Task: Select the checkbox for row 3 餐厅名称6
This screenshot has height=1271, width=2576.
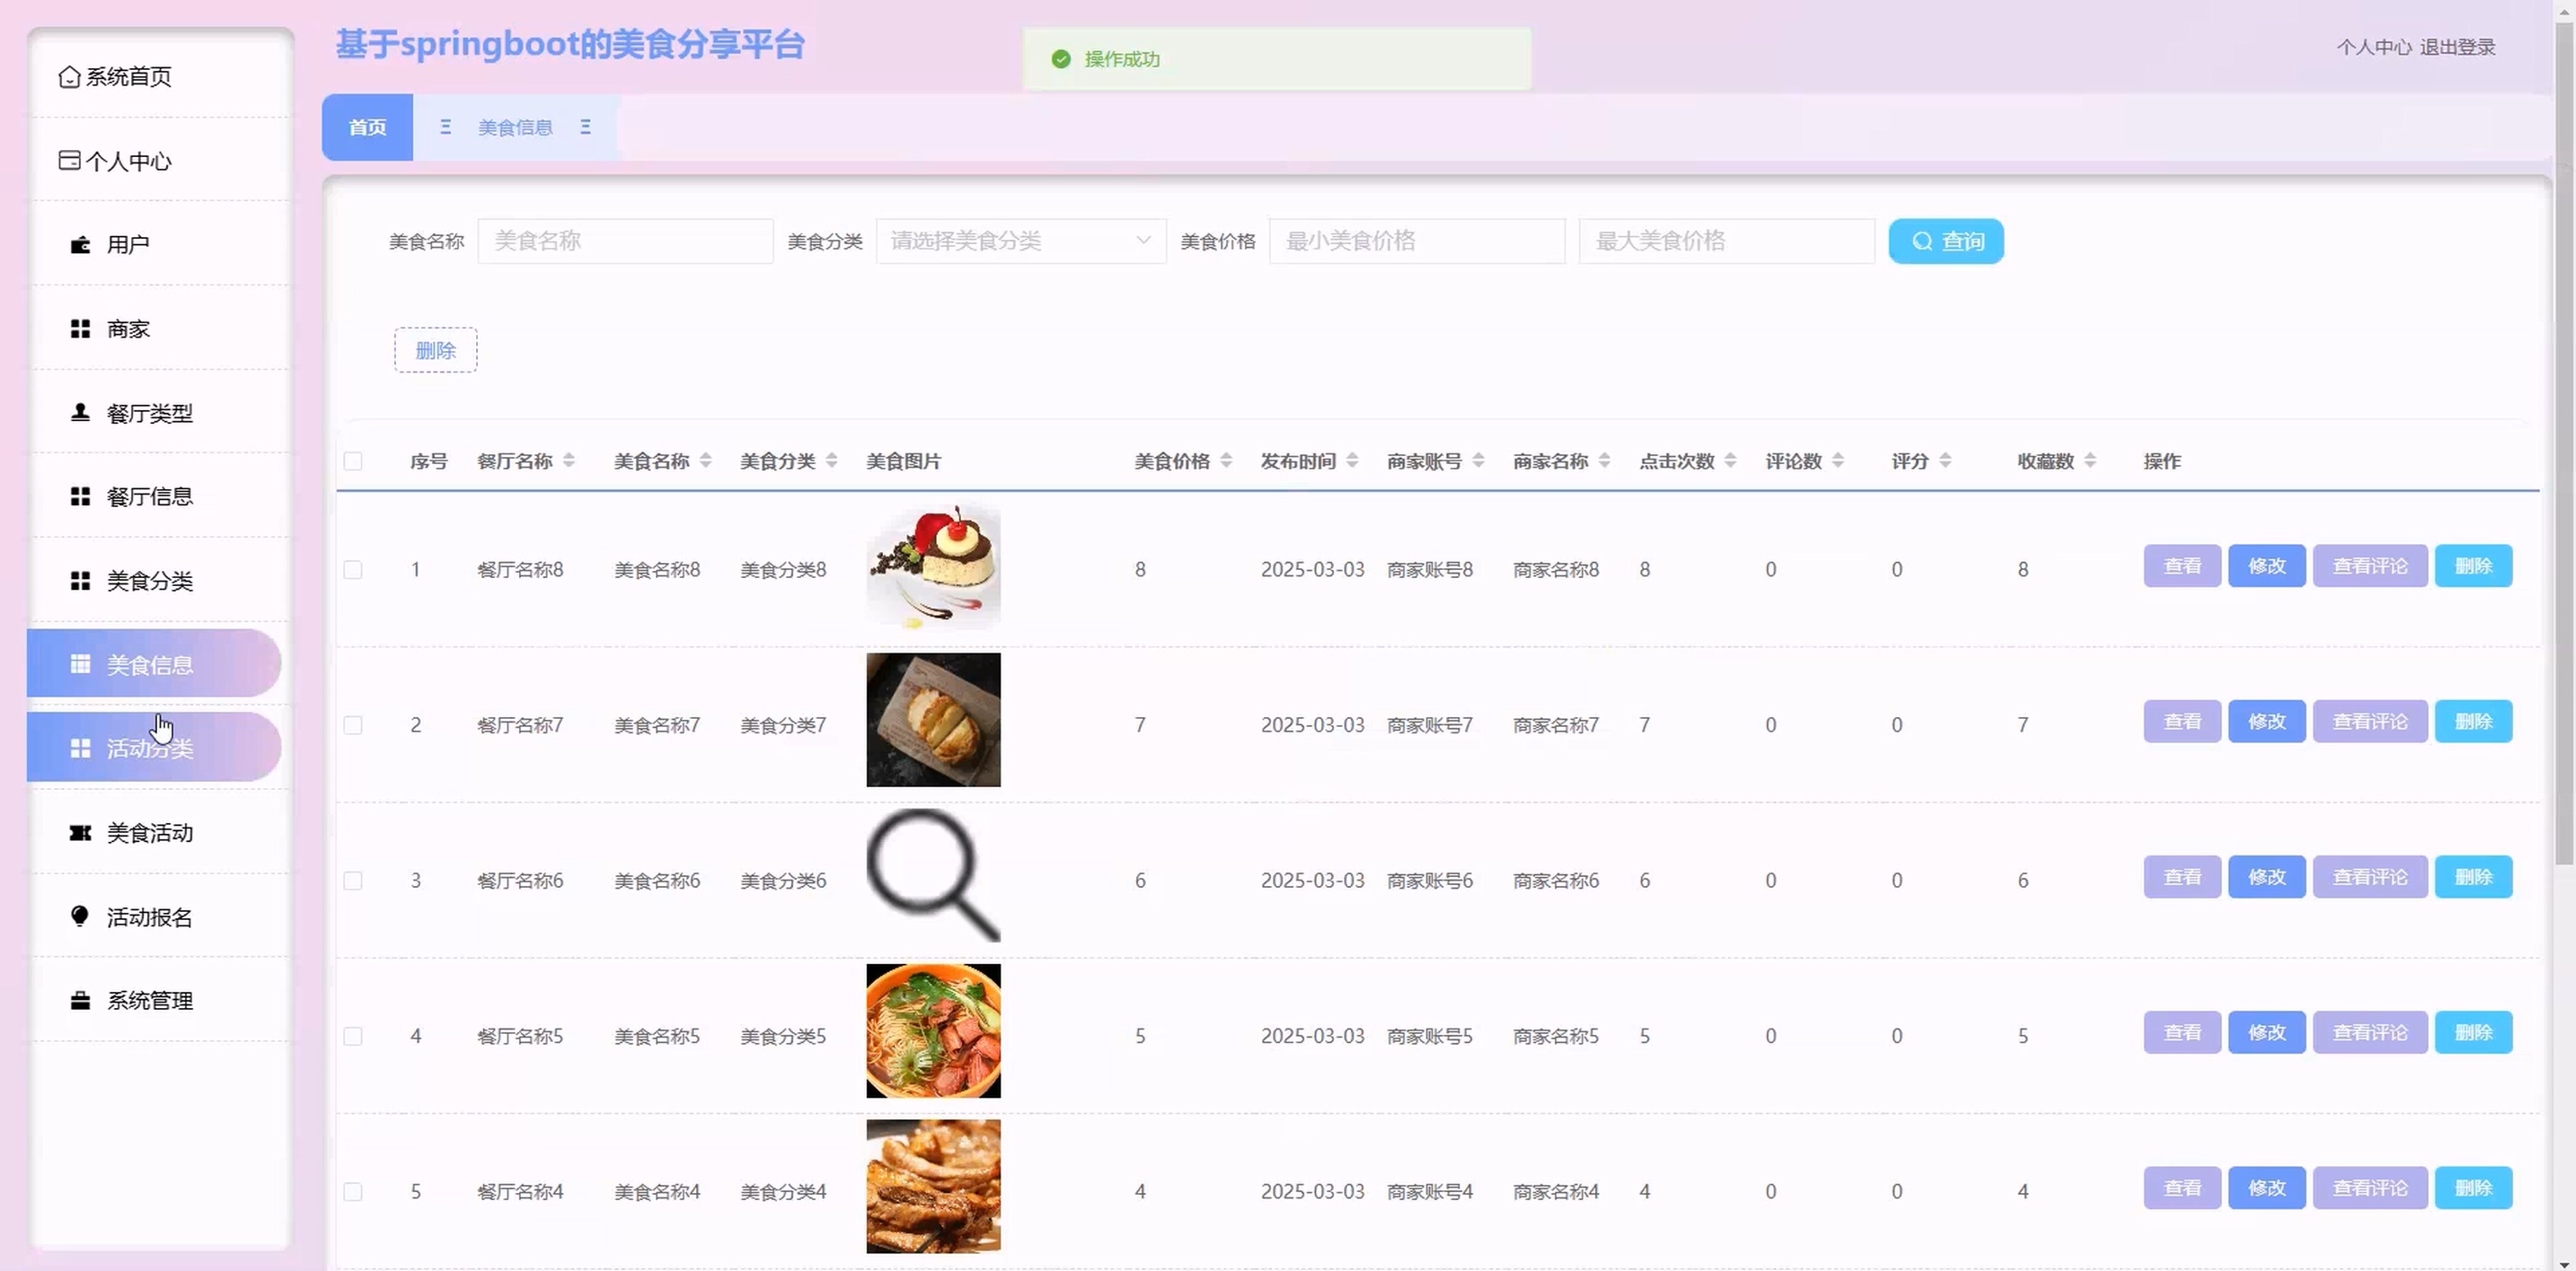Action: pos(353,881)
